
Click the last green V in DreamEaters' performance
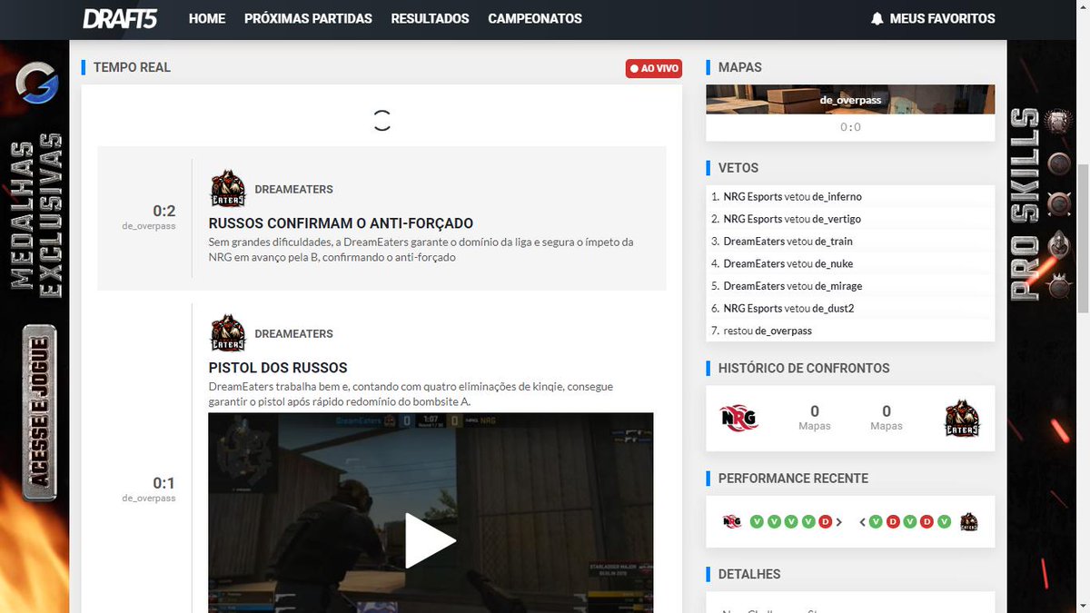[x=945, y=521]
